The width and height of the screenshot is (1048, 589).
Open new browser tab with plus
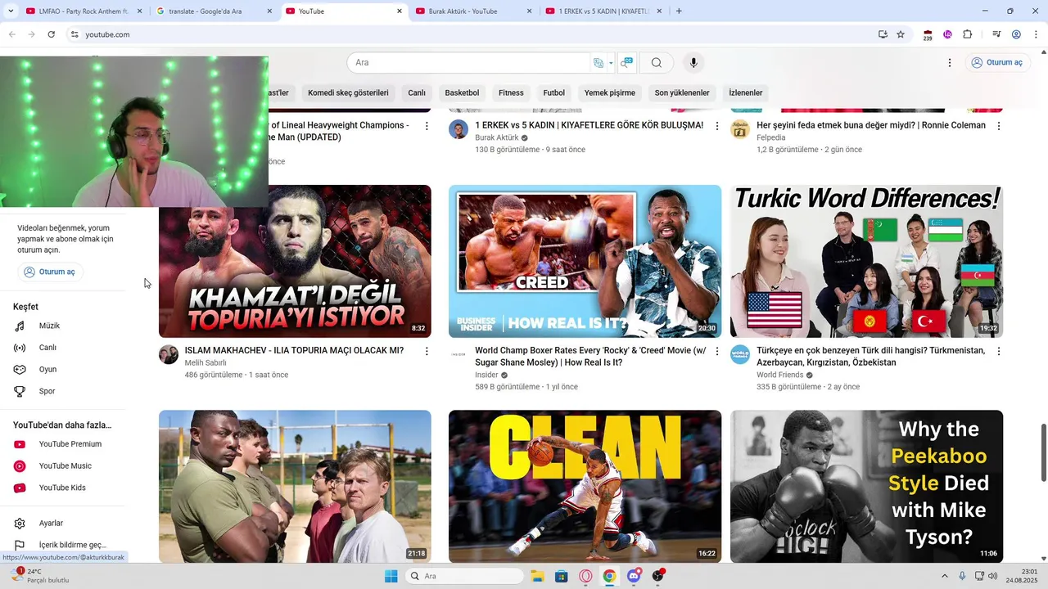point(679,11)
